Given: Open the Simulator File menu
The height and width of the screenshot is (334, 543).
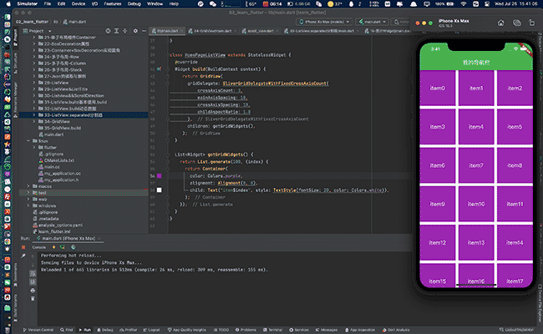Looking at the screenshot, I should tap(48, 4).
